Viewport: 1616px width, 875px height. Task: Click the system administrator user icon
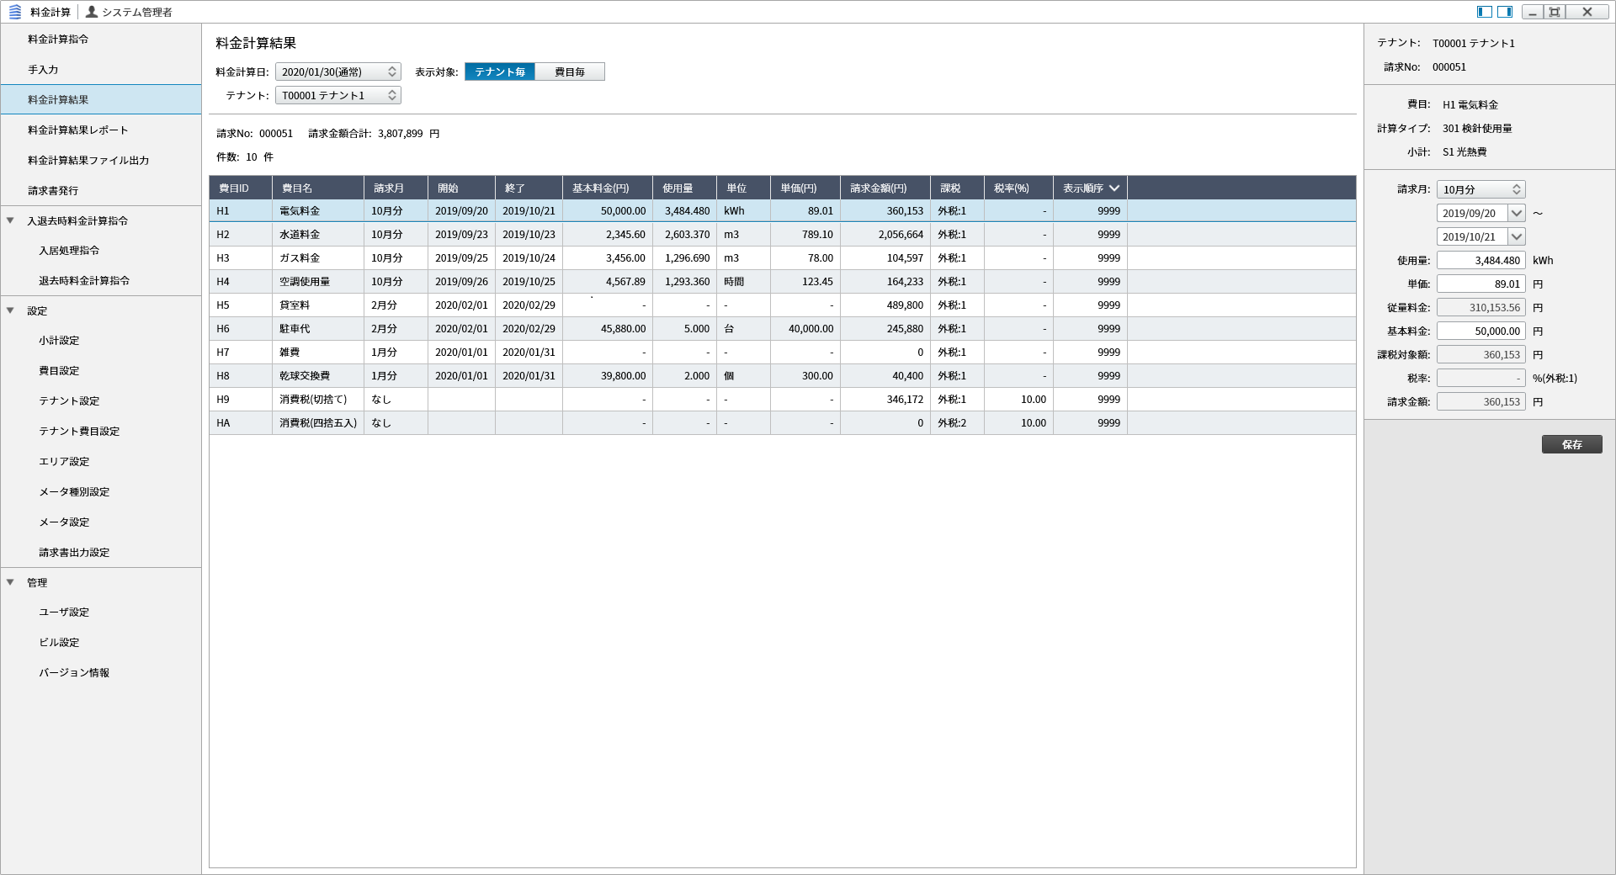[x=92, y=12]
